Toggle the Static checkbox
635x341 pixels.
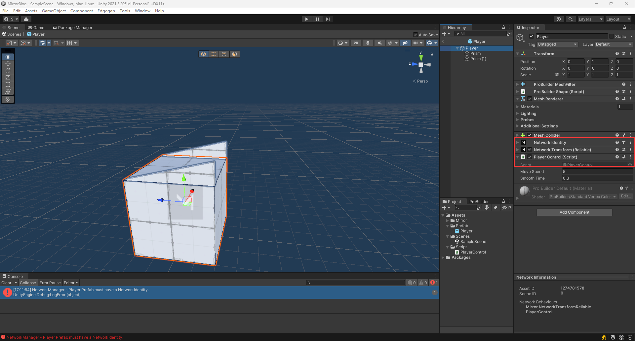click(612, 37)
